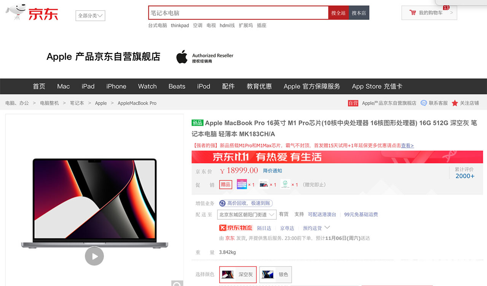Click the 联系客服 chat icon
487x286 pixels.
(423, 103)
